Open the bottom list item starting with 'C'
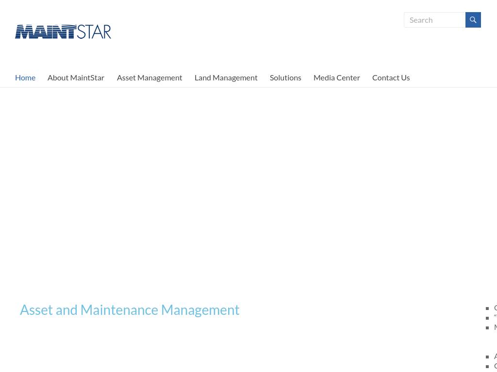 (495, 366)
